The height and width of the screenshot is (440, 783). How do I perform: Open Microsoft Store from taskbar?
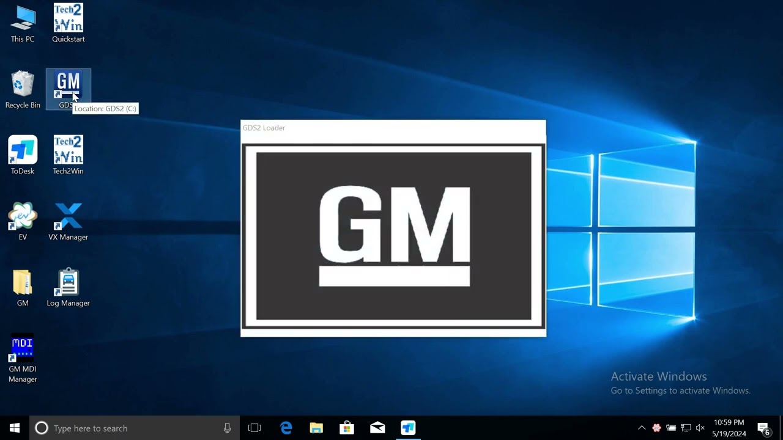coord(347,428)
